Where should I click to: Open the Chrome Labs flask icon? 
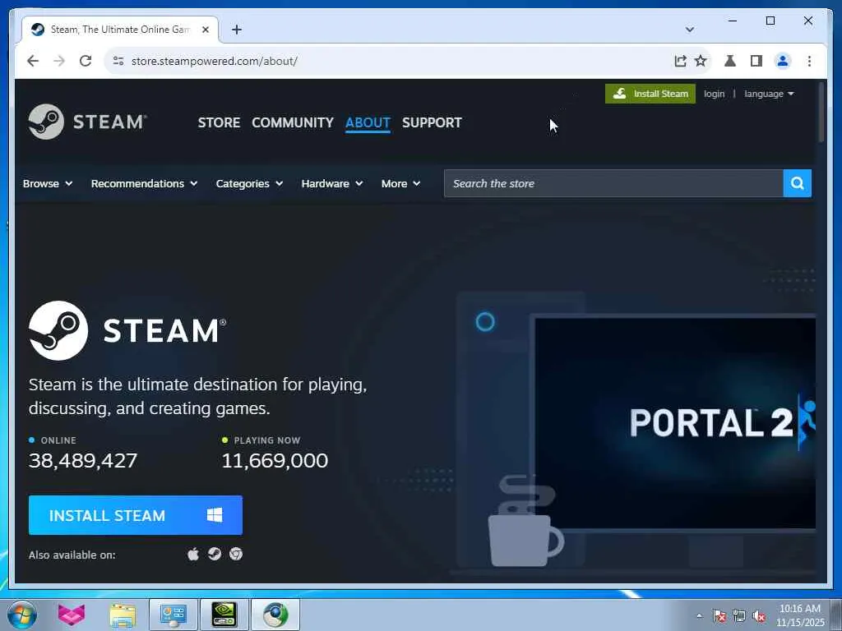point(730,61)
